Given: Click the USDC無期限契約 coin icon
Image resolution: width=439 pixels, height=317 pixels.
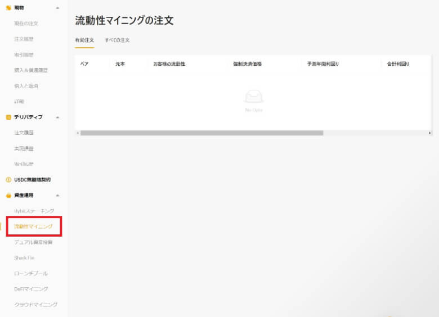Looking at the screenshot, I should 8,180.
